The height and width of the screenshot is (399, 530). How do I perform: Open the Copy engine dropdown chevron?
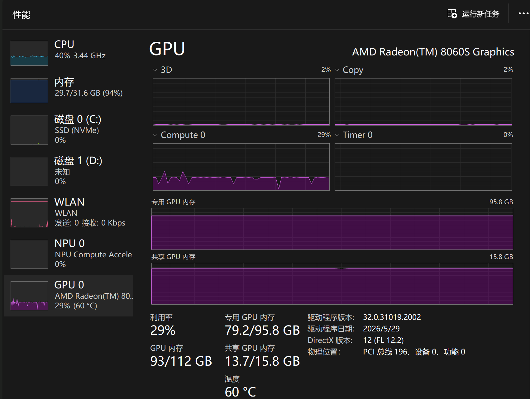point(337,70)
